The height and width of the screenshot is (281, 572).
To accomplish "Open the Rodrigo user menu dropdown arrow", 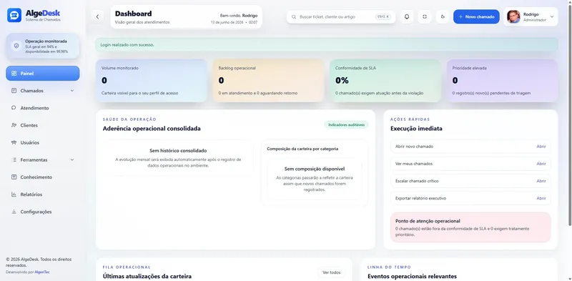I will click(x=551, y=16).
